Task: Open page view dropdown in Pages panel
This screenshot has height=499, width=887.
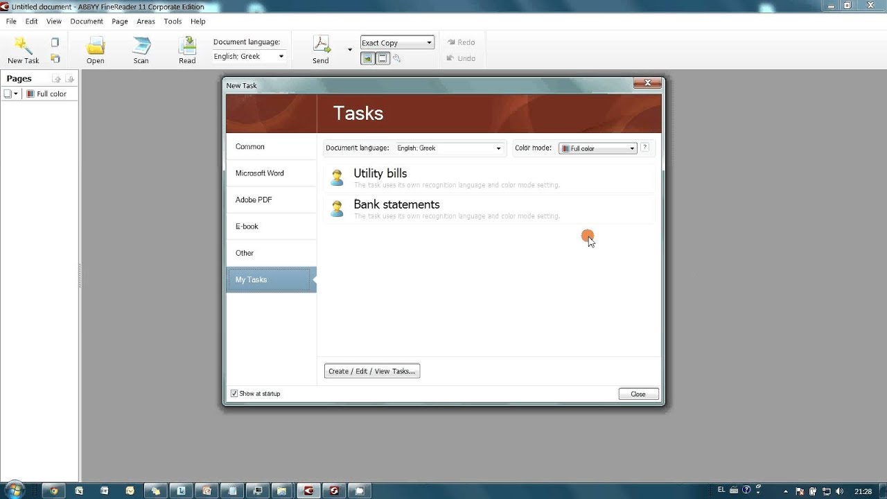Action: [x=11, y=94]
